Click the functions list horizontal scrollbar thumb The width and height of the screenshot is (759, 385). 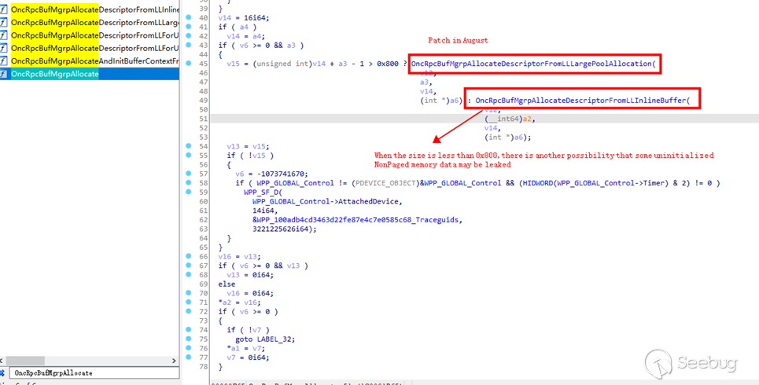(x=25, y=361)
